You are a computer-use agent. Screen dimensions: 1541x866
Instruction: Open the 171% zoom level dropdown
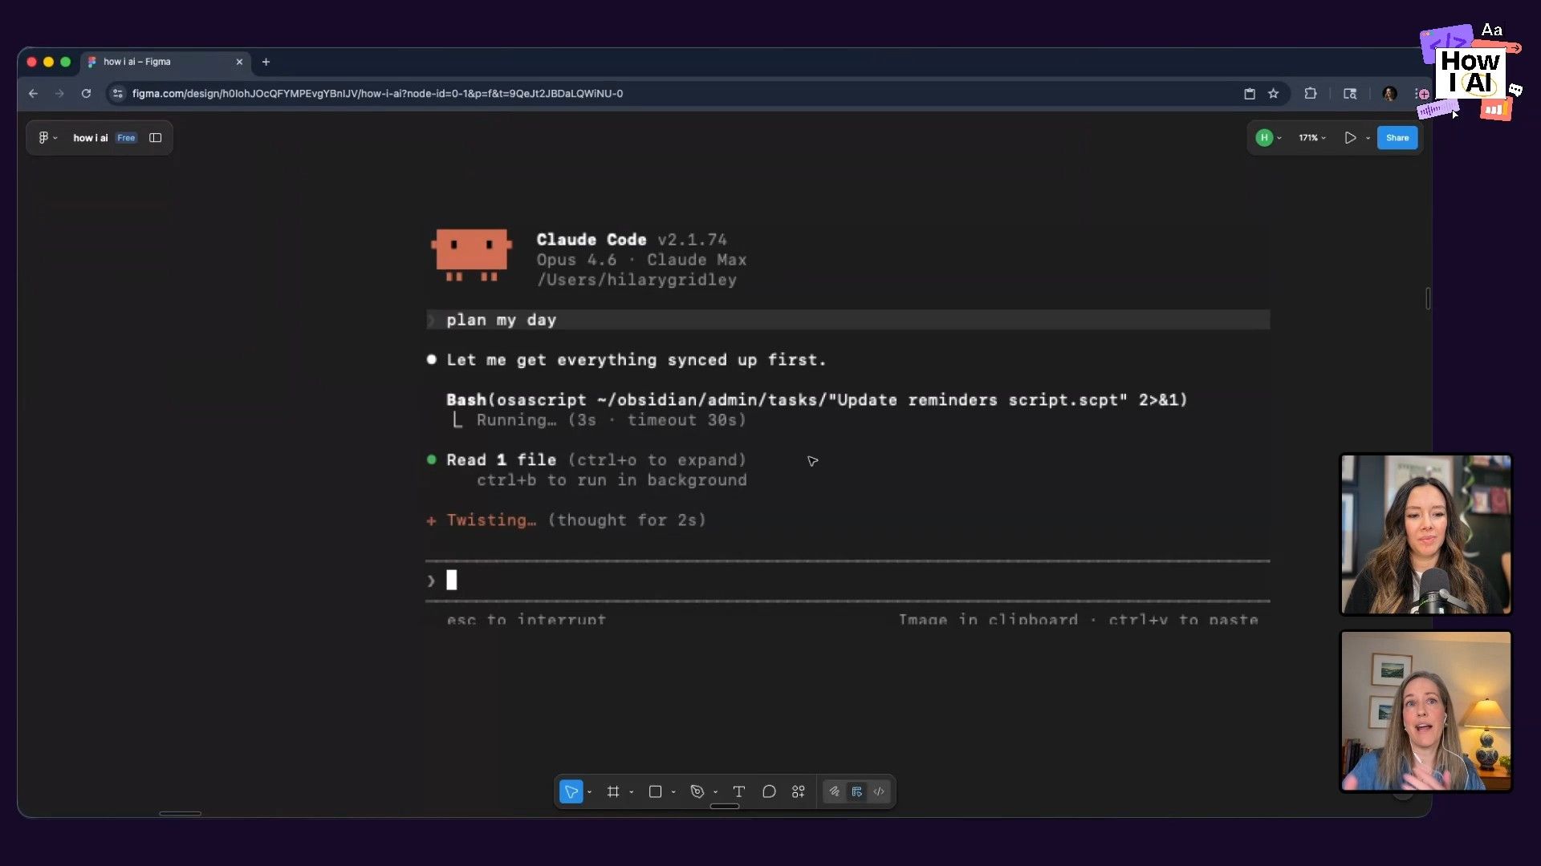1311,138
